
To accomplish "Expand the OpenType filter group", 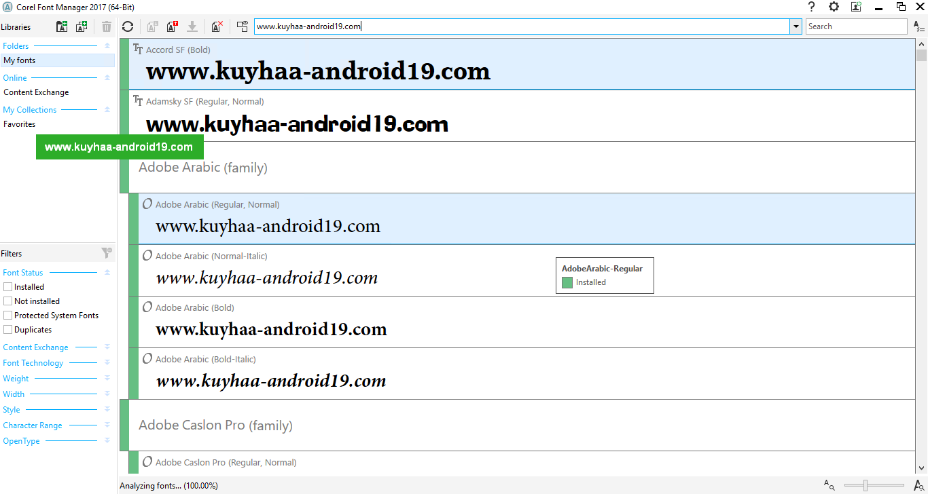I will coord(107,441).
